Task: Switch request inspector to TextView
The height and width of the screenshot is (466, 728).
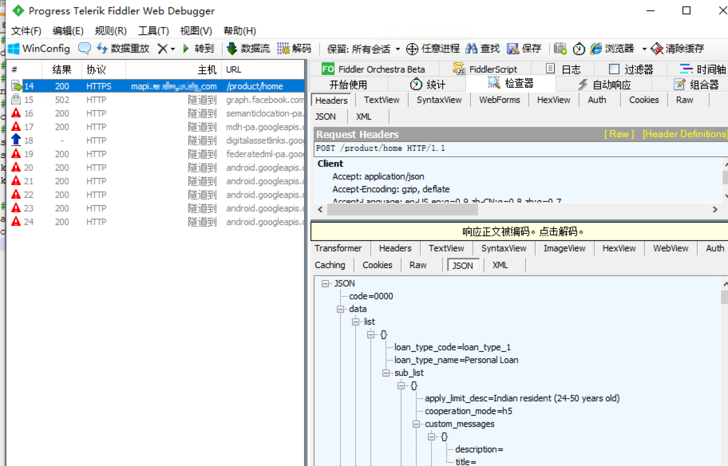Action: pyautogui.click(x=382, y=100)
